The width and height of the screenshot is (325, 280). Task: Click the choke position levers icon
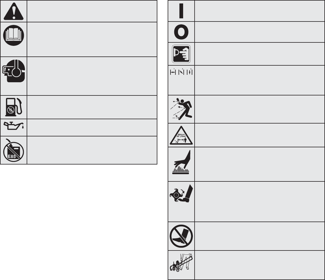coord(181,72)
